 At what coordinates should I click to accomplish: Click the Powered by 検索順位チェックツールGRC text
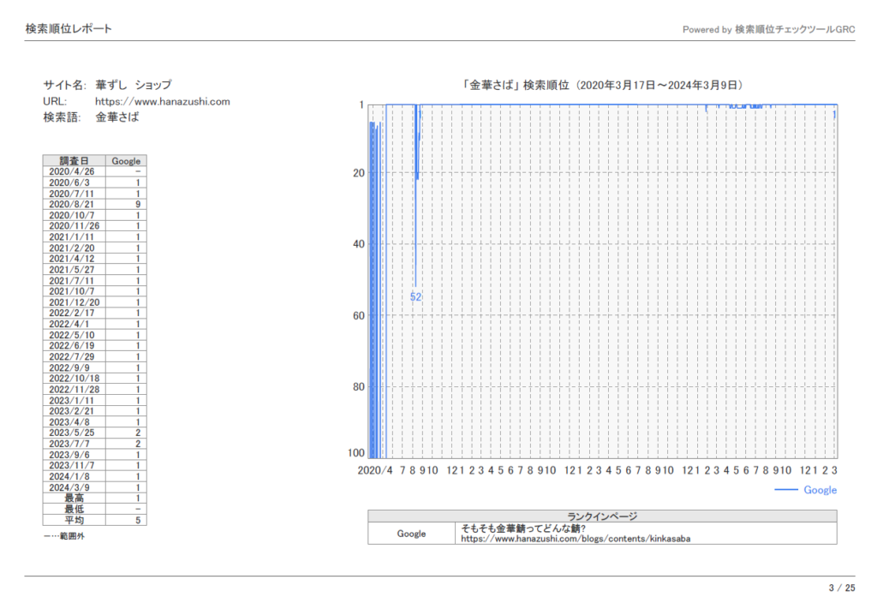coord(768,29)
